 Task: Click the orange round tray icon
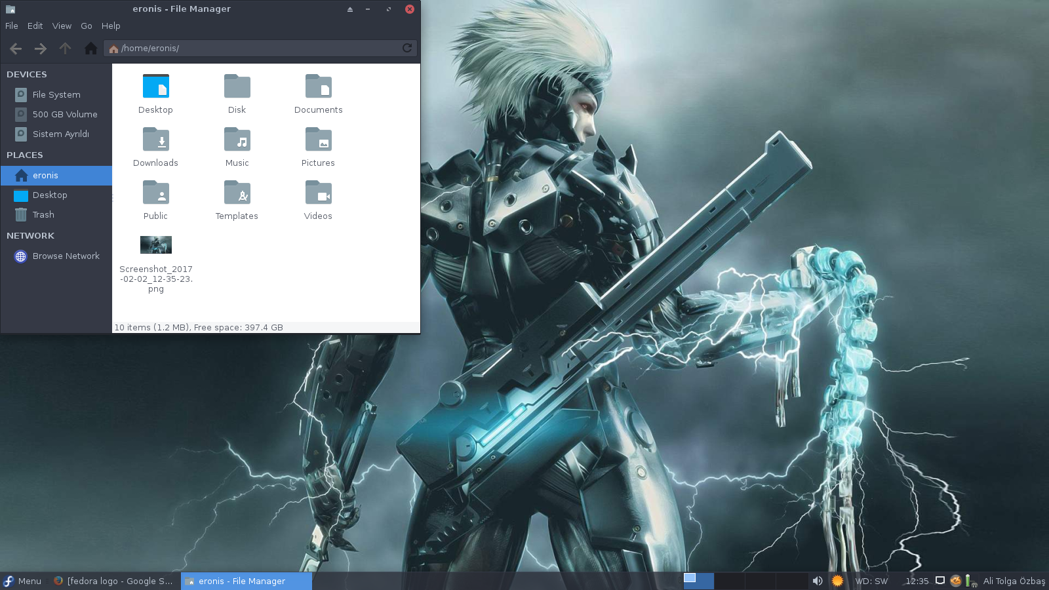pos(956,581)
